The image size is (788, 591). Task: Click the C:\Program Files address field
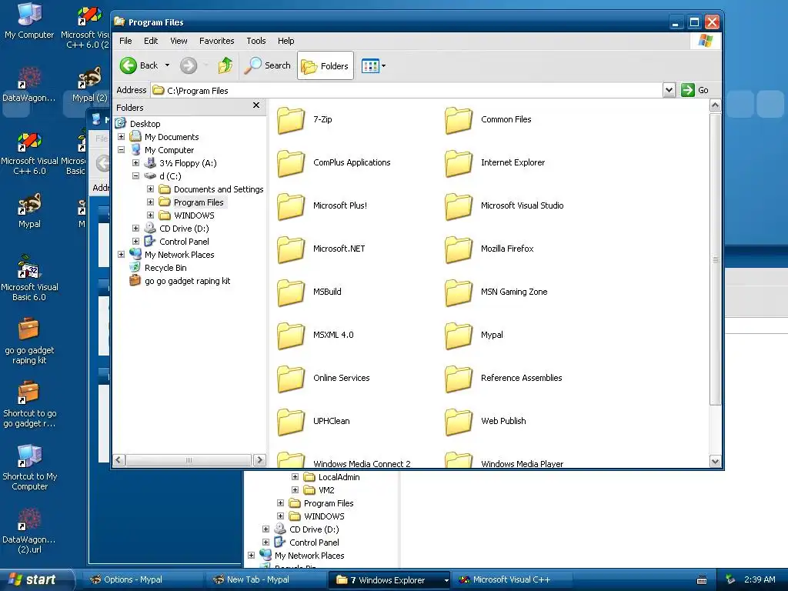tap(407, 91)
